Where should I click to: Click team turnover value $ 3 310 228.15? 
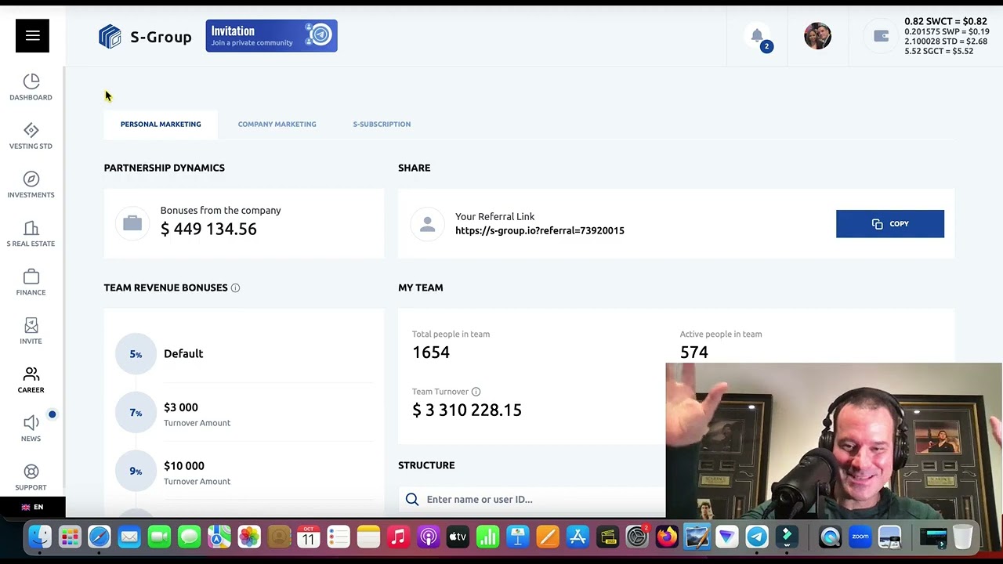(467, 410)
